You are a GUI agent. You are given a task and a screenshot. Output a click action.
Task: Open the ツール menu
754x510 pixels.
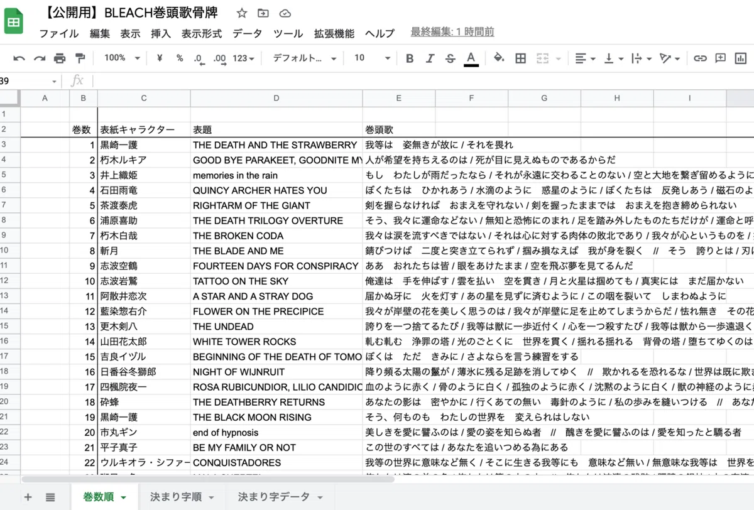(288, 33)
